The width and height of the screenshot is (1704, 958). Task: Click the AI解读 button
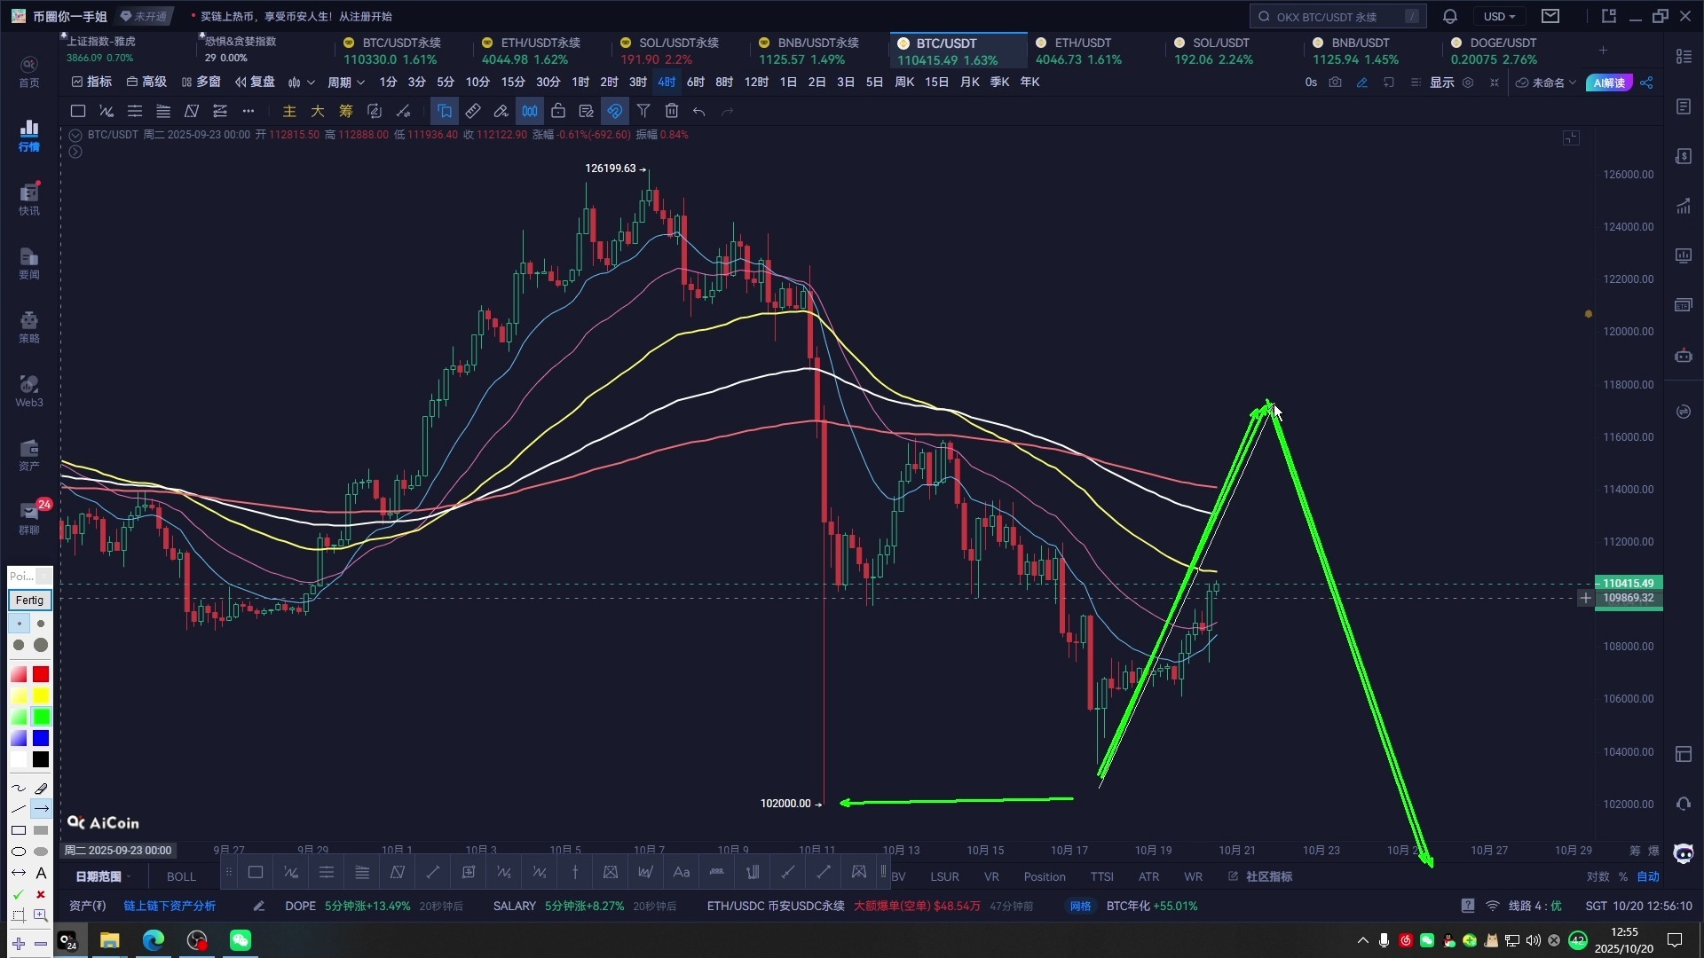1609,82
